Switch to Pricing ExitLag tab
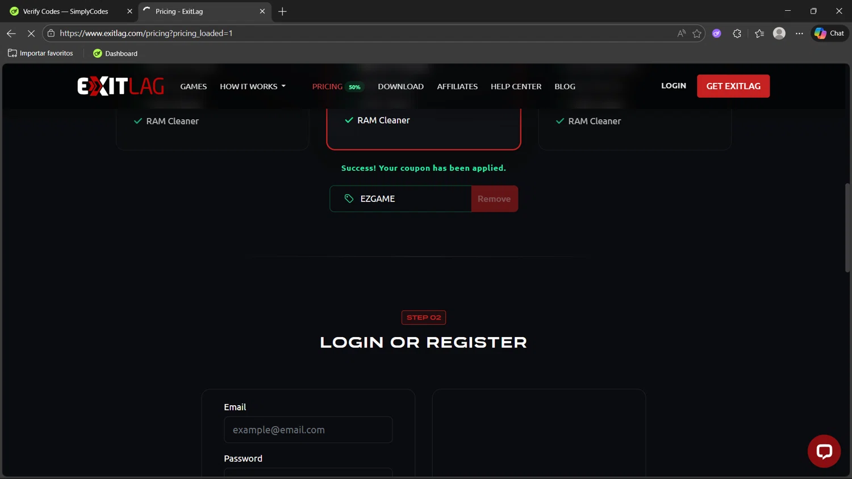Viewport: 852px width, 479px height. 204,11
